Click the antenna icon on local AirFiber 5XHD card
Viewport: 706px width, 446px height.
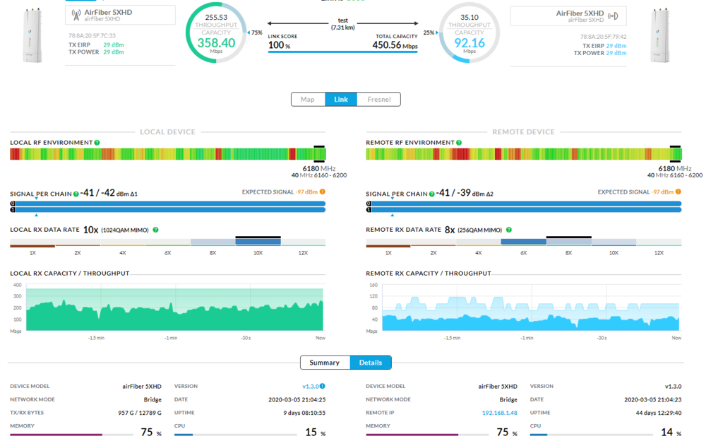coord(77,15)
